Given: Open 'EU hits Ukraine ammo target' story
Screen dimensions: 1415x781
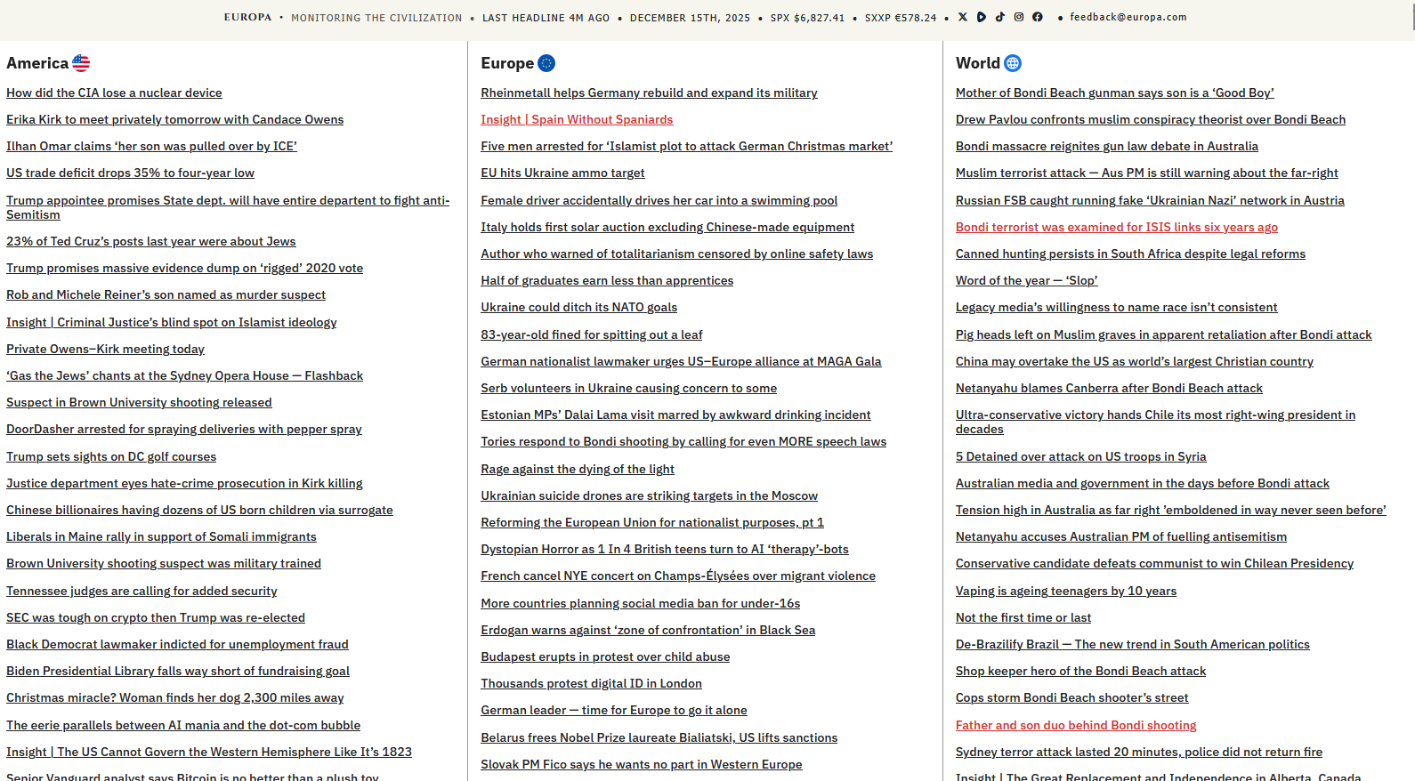Looking at the screenshot, I should tap(562, 173).
